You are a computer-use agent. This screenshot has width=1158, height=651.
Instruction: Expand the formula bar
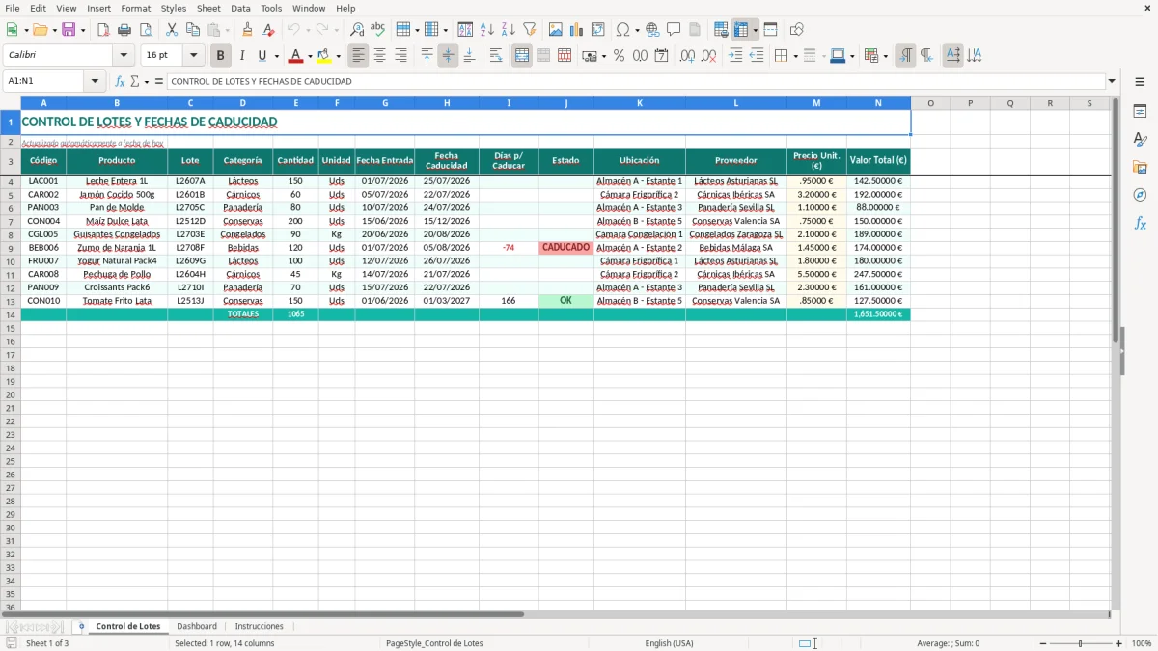1112,81
